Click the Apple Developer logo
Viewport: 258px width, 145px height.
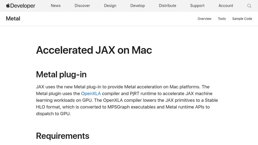pos(21,6)
